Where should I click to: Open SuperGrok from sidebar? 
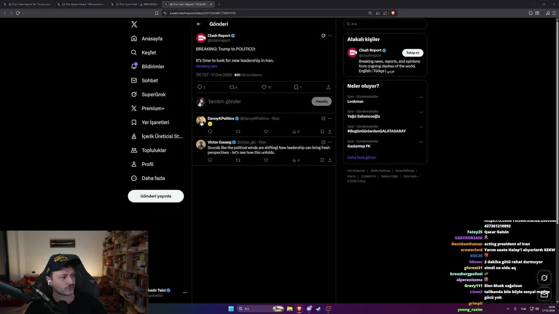[x=148, y=94]
